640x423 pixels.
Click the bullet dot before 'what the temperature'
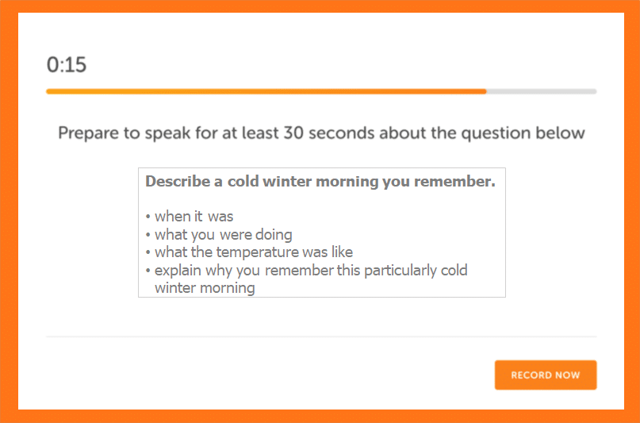[x=148, y=252]
